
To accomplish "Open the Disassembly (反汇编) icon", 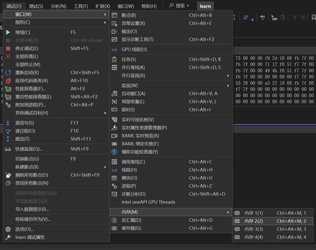I will point(114,220).
